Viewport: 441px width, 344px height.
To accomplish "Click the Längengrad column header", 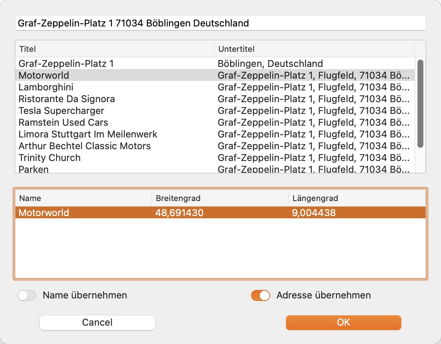I will tap(357, 198).
